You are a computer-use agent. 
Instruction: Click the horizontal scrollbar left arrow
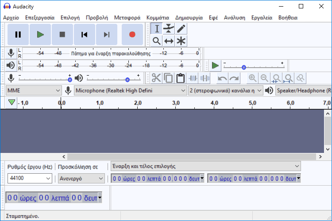pos(64,157)
